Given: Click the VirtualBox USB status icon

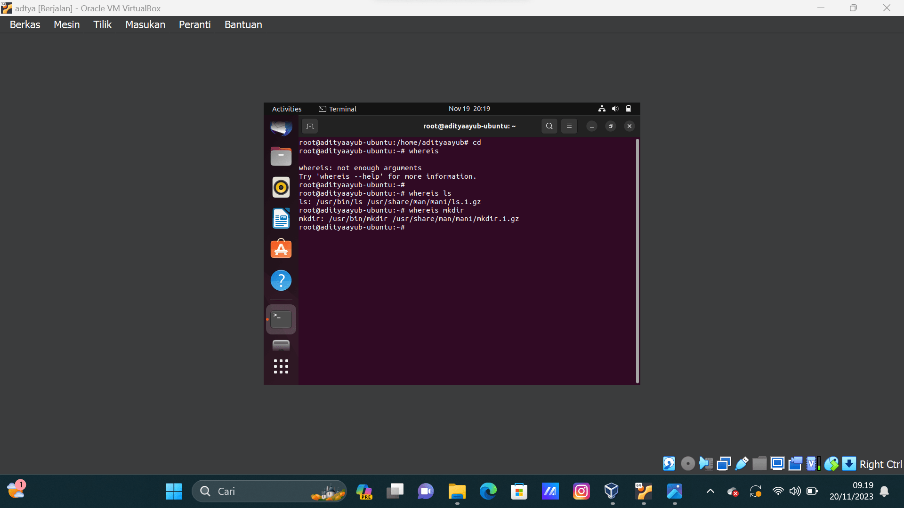Looking at the screenshot, I should tap(742, 464).
